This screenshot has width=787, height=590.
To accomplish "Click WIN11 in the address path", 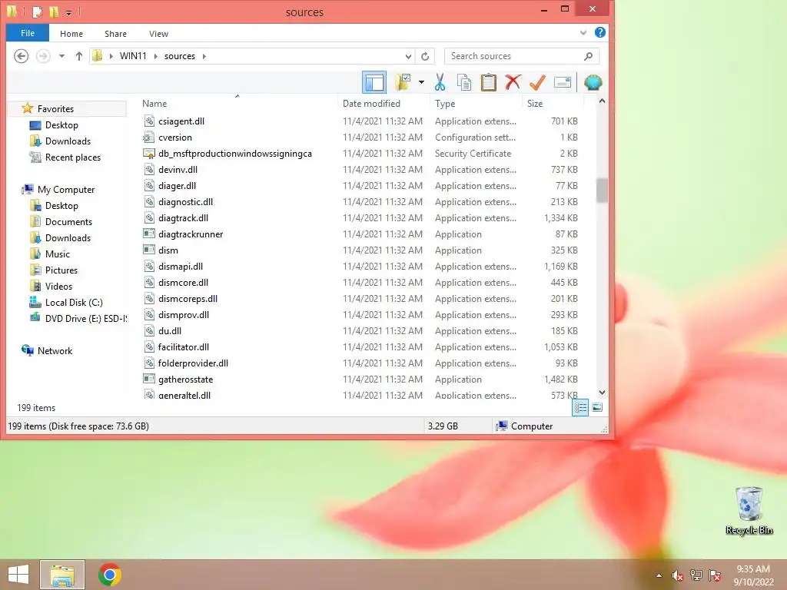I will [133, 55].
